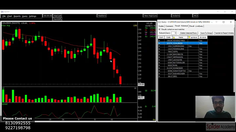Select the CUMMINSIND row
Screen dimensions: 236x132
183,46
